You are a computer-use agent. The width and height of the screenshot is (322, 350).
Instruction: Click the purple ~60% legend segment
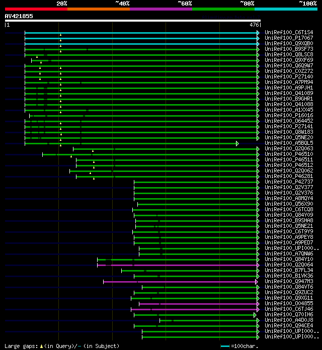[x=161, y=9]
